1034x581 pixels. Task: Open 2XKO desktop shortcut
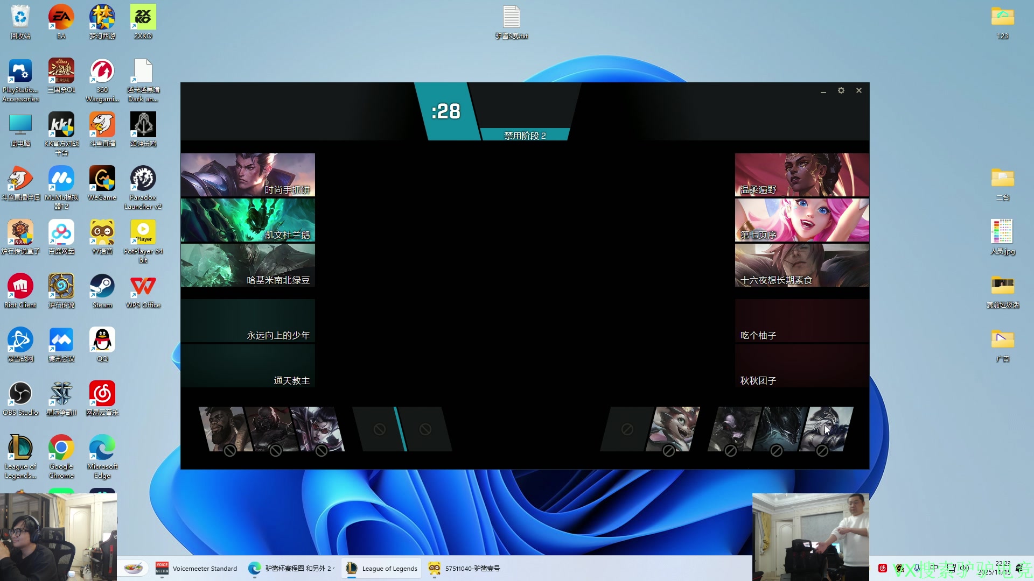(x=143, y=18)
